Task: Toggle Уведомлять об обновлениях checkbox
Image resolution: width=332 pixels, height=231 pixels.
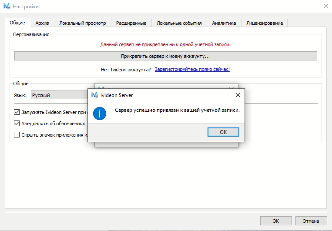Action: click(17, 123)
